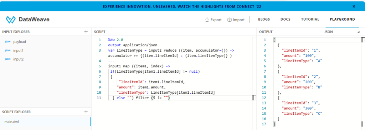
Task: Open the DOCS menu item
Action: [286, 20]
